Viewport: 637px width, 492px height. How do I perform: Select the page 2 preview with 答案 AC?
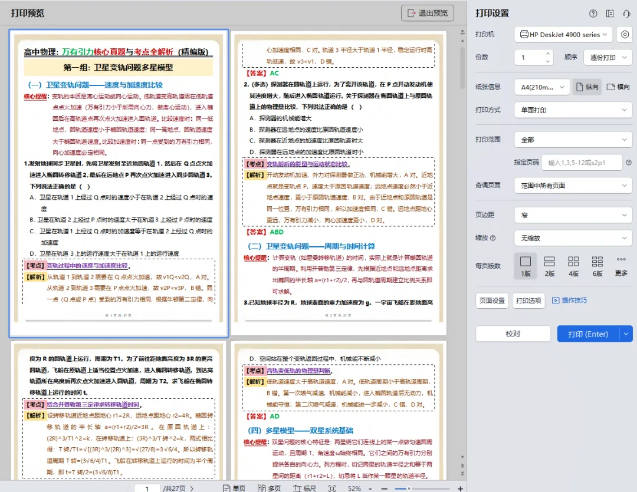coord(339,183)
